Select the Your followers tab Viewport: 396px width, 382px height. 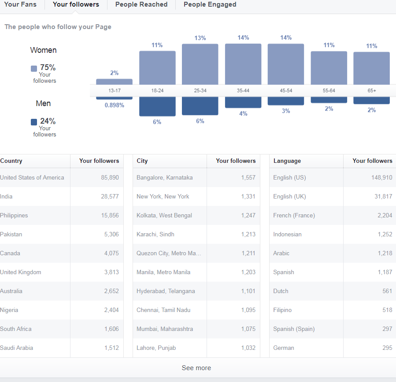coord(76,4)
